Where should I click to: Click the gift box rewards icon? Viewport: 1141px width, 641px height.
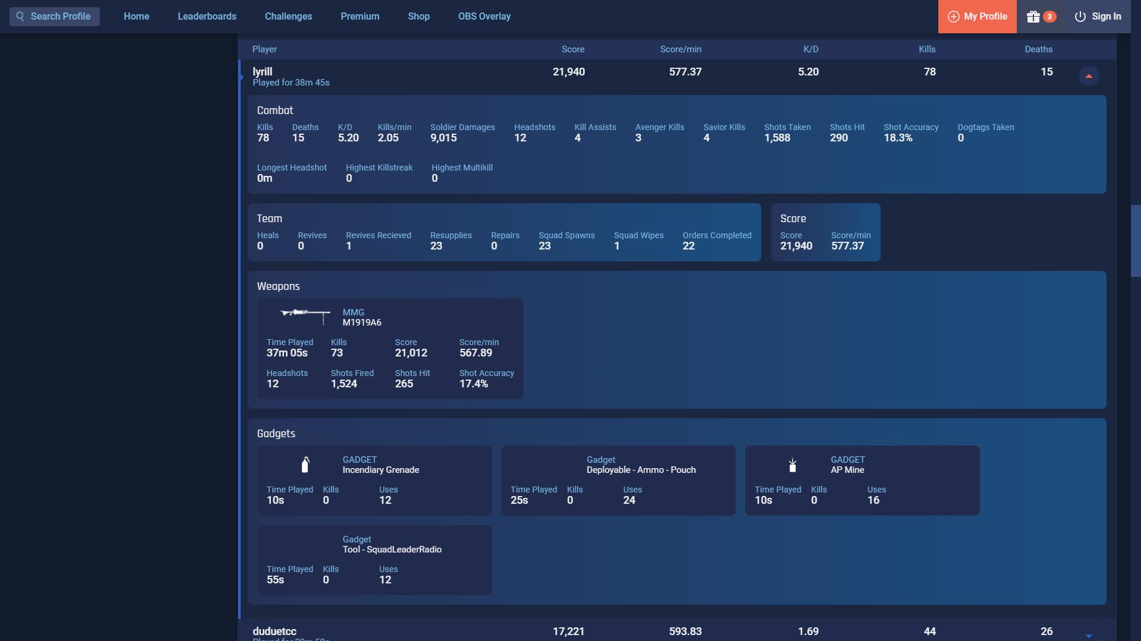click(1033, 17)
